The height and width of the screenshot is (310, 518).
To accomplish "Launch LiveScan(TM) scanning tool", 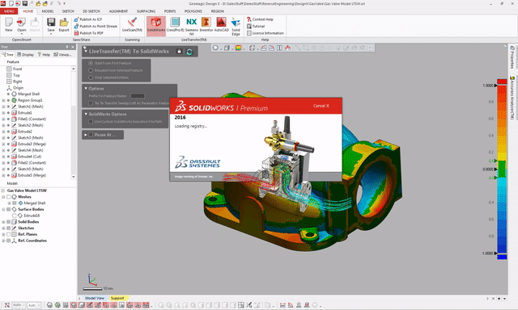I will coord(132,24).
